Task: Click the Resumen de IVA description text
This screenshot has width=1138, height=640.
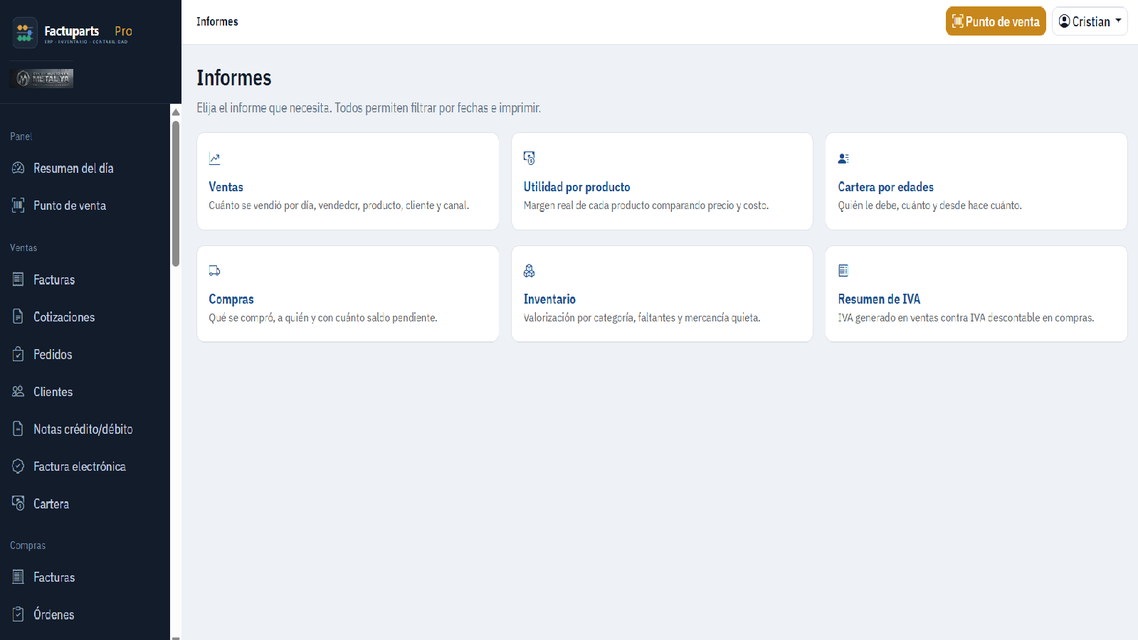Action: [x=966, y=318]
